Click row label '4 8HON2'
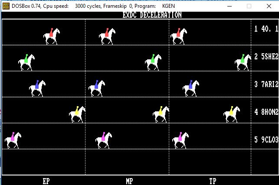 [x=266, y=112]
